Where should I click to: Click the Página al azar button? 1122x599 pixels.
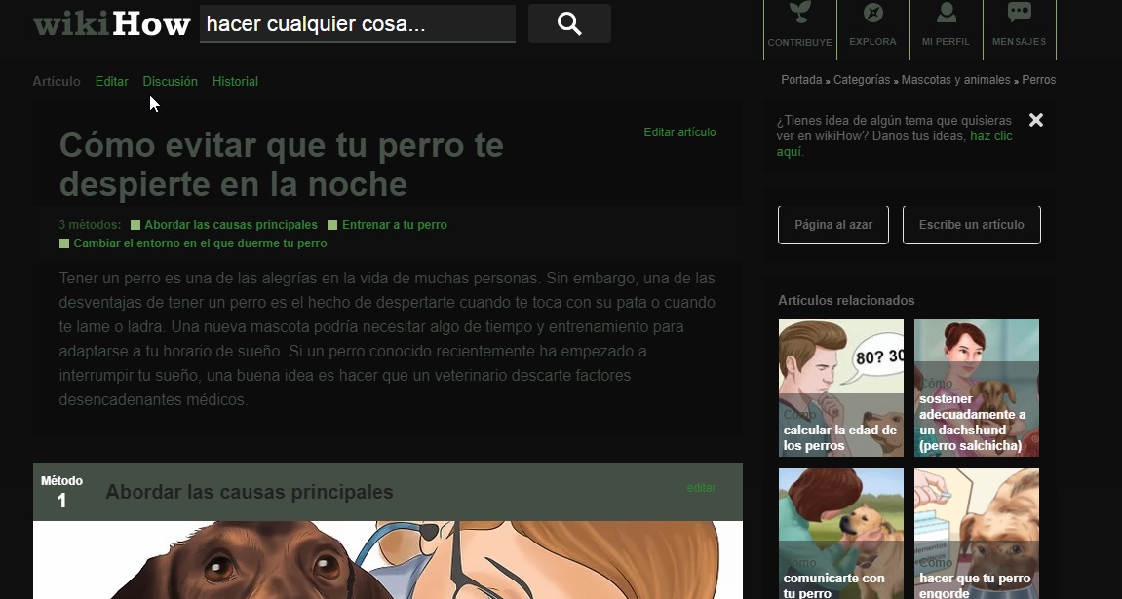(x=832, y=224)
